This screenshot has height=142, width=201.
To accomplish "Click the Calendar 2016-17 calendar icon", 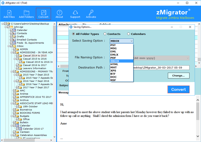I will point(20,129).
